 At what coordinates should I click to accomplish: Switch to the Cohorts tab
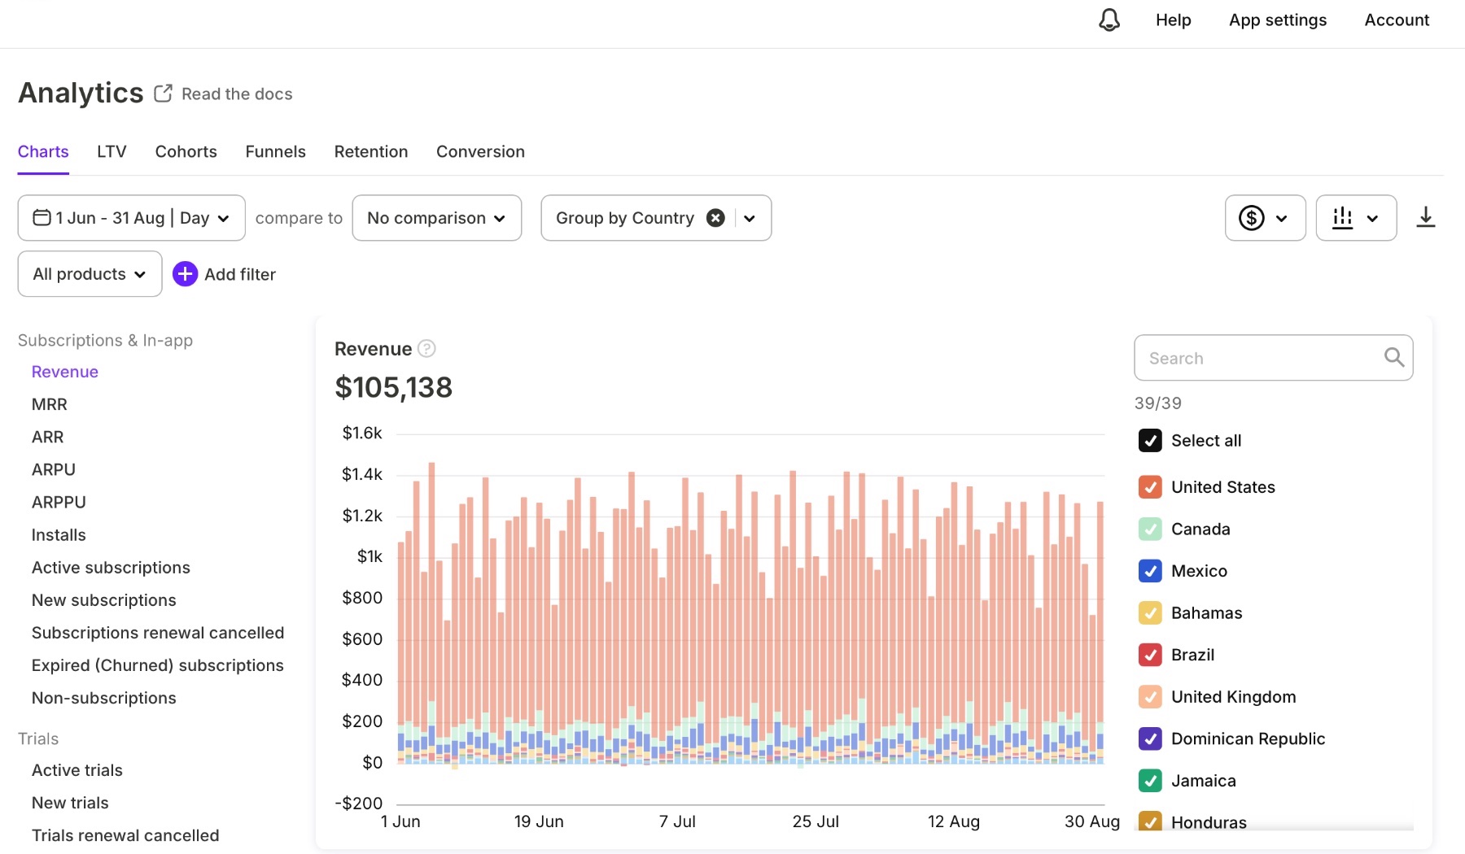(x=186, y=152)
